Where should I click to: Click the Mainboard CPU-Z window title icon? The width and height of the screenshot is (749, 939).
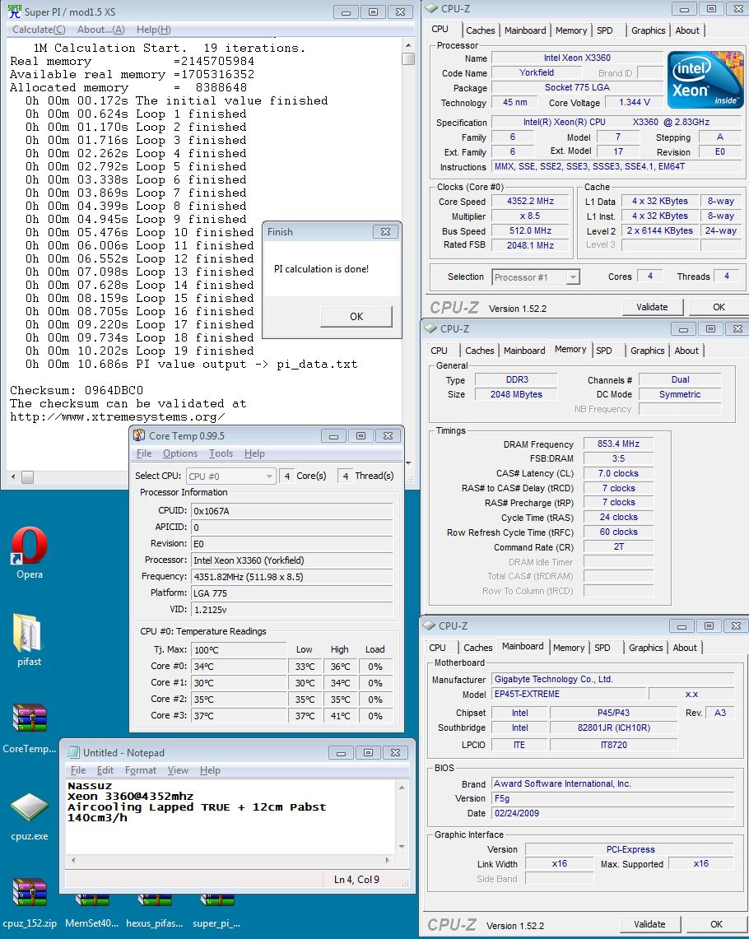pyautogui.click(x=429, y=625)
